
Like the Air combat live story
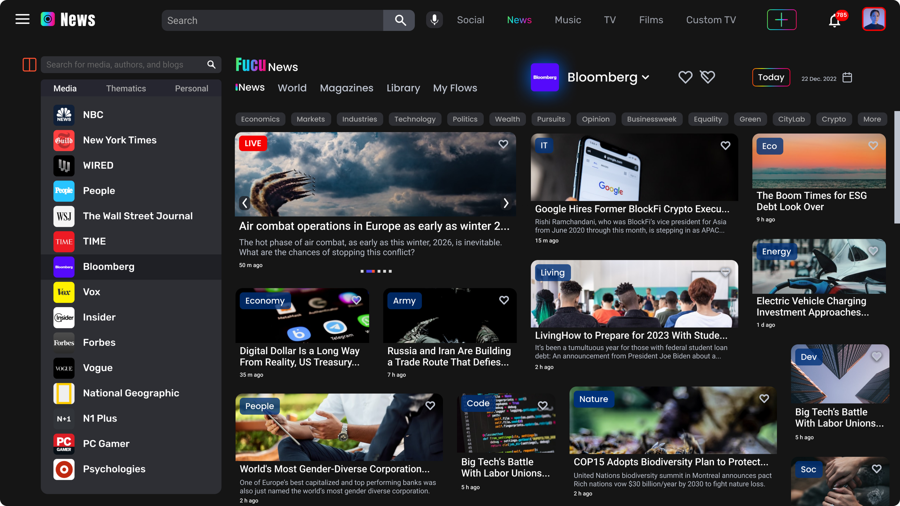503,144
